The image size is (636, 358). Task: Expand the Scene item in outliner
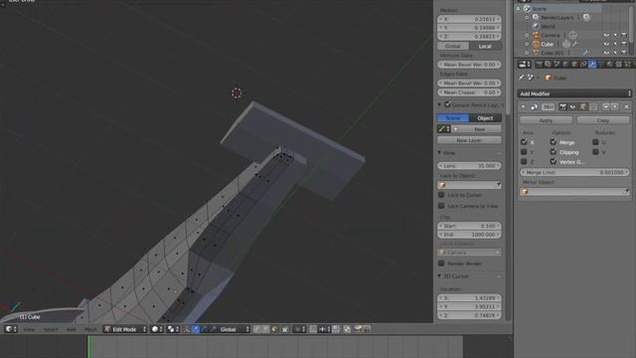[518, 9]
